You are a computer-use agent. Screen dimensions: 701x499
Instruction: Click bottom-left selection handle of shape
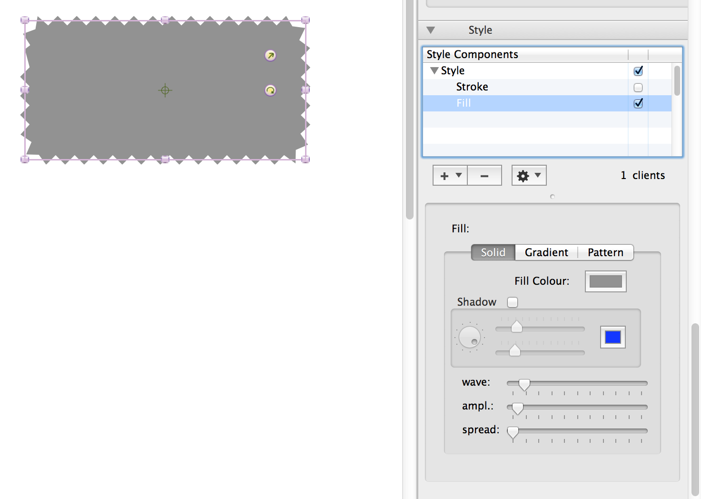(25, 160)
